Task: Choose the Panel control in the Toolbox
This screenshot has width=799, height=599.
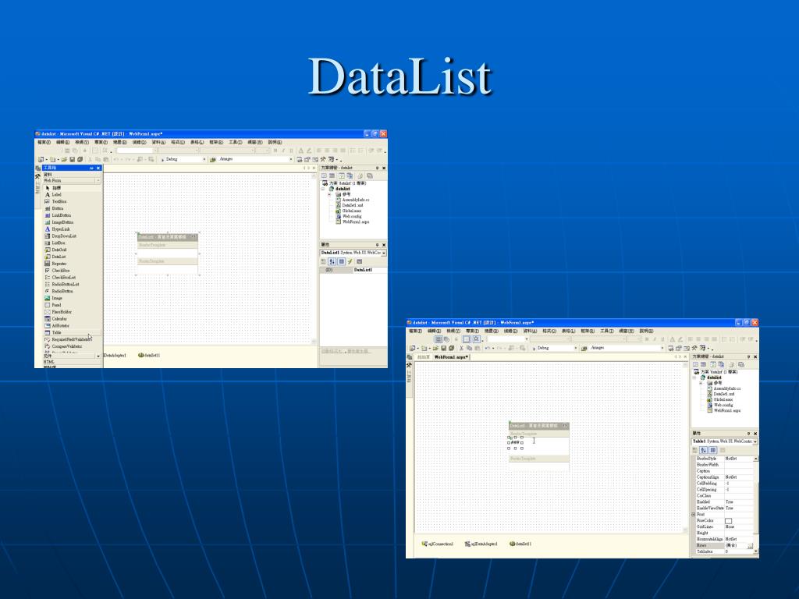Action: [x=52, y=305]
